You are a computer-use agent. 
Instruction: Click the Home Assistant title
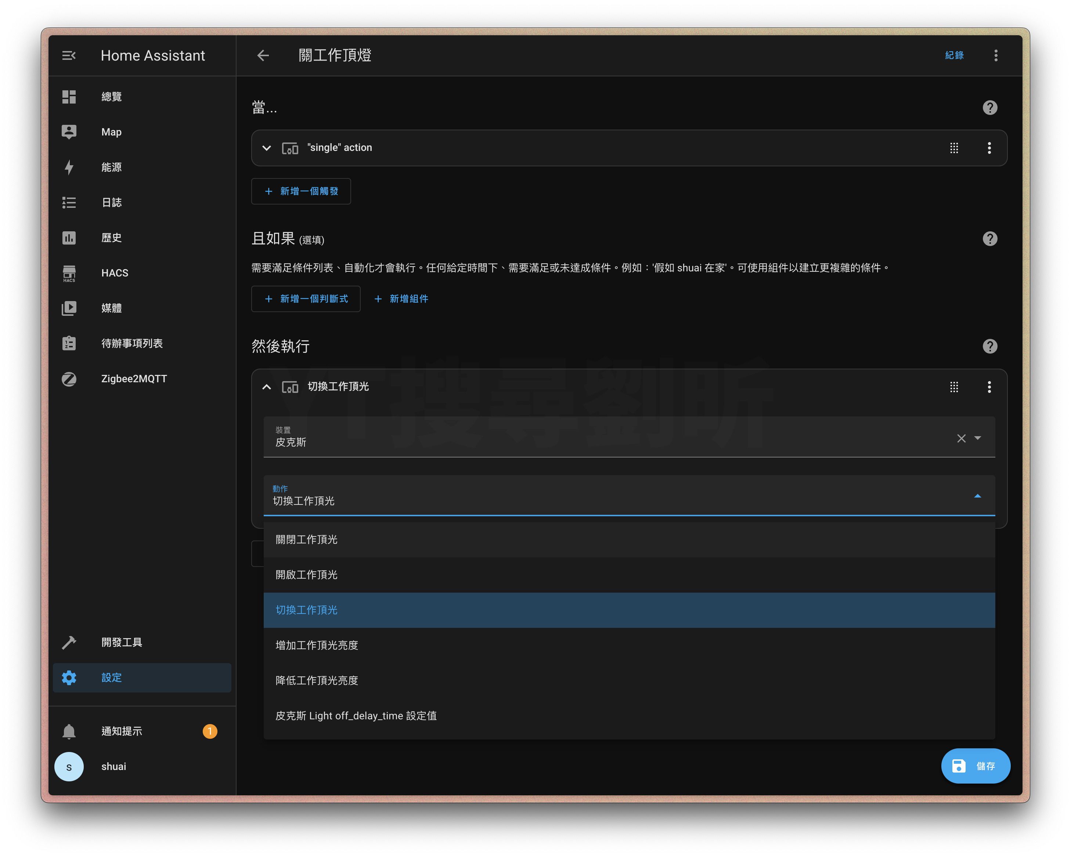pos(153,55)
